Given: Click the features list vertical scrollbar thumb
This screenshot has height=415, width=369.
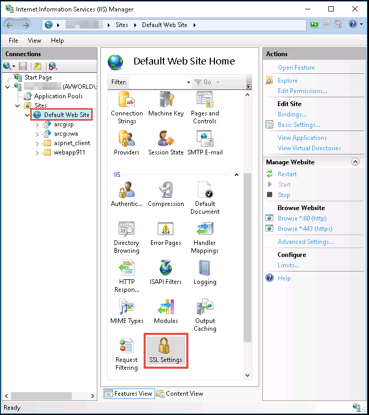Looking at the screenshot, I should (247, 257).
